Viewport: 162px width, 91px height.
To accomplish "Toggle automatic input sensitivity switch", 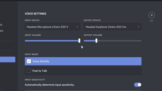I will point(138,85).
